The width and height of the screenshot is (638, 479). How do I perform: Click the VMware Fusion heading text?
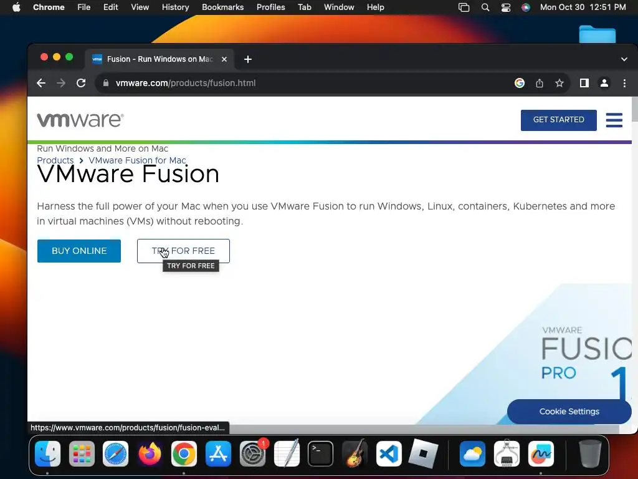(x=128, y=175)
